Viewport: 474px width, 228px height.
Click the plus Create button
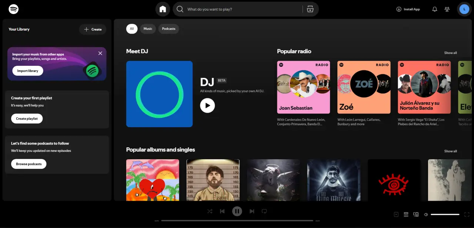[x=93, y=29]
